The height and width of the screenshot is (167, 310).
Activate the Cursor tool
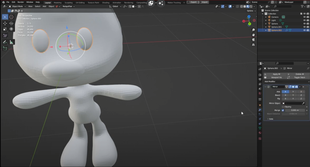pos(11,17)
